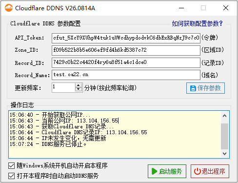238x183 pixels.
Task: Click the 操作日志 group title
Action: (x=22, y=105)
